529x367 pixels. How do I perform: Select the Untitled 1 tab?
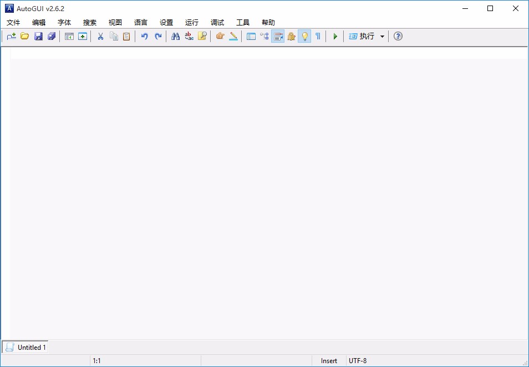[x=26, y=347]
